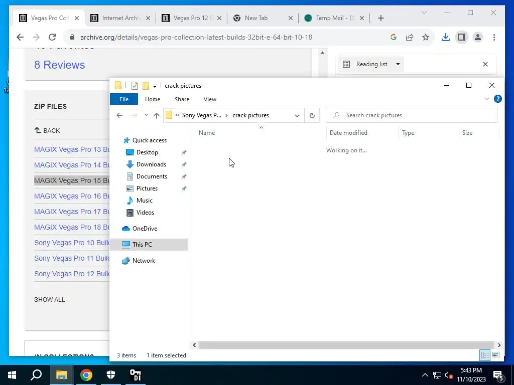Open File menu in Explorer
Screen dimensions: 514x385
click(x=124, y=99)
